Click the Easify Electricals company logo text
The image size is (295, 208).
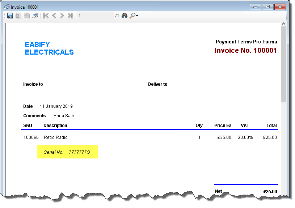[49, 48]
